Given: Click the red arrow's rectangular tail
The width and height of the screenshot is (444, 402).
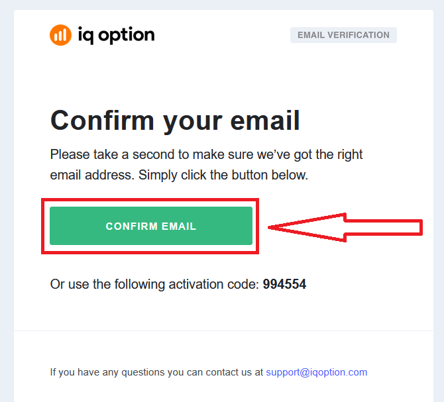Looking at the screenshot, I should (x=384, y=228).
